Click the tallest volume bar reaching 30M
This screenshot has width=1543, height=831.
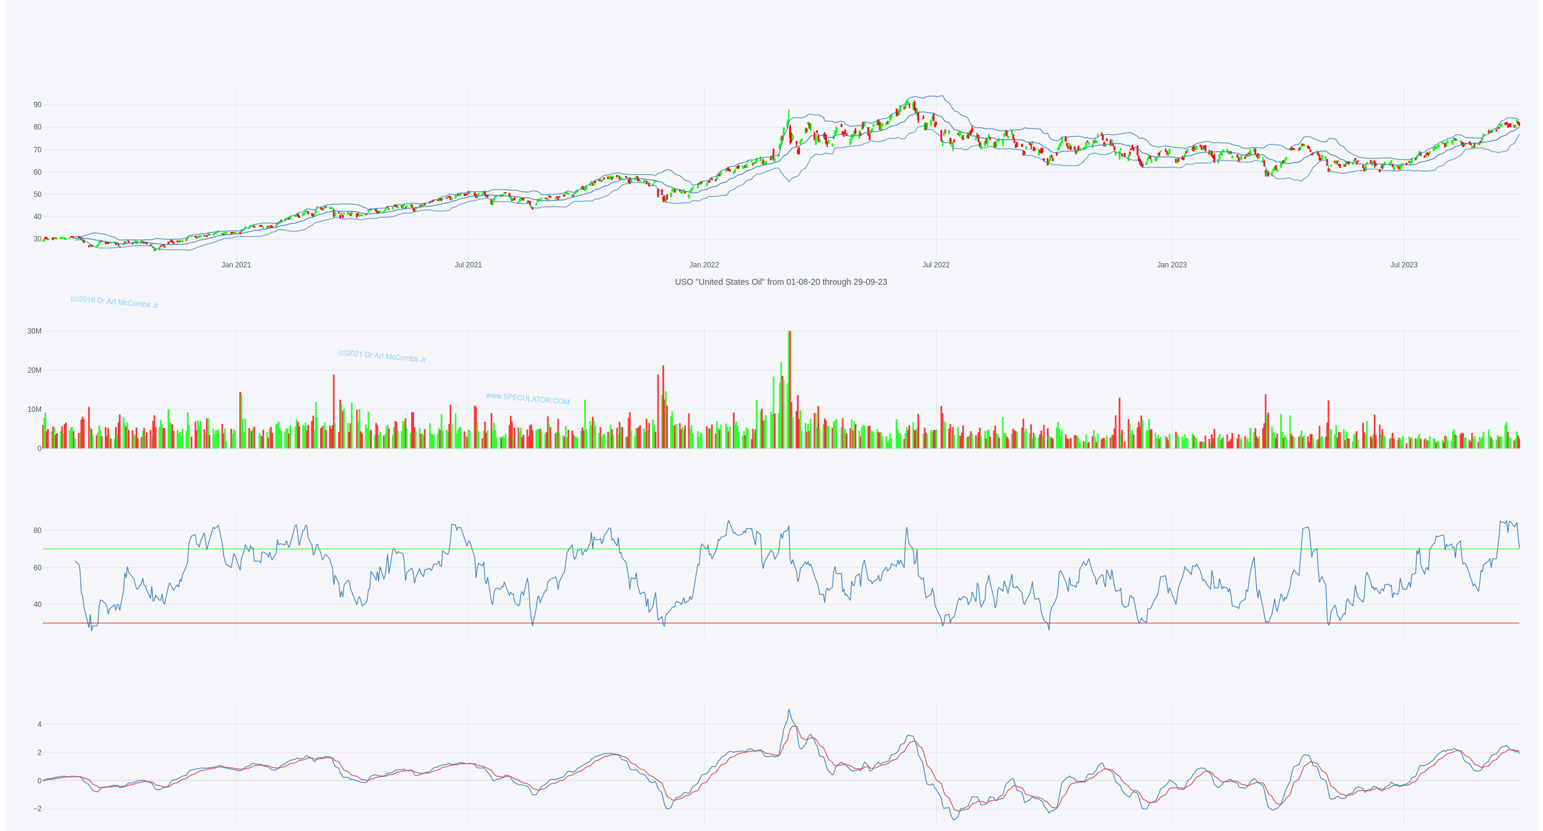click(790, 390)
